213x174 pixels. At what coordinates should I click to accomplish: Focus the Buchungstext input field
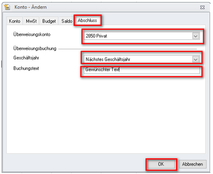(142, 70)
